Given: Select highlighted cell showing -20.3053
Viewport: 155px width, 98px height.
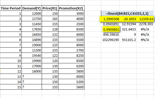Looking at the screenshot, I should click(x=128, y=19).
